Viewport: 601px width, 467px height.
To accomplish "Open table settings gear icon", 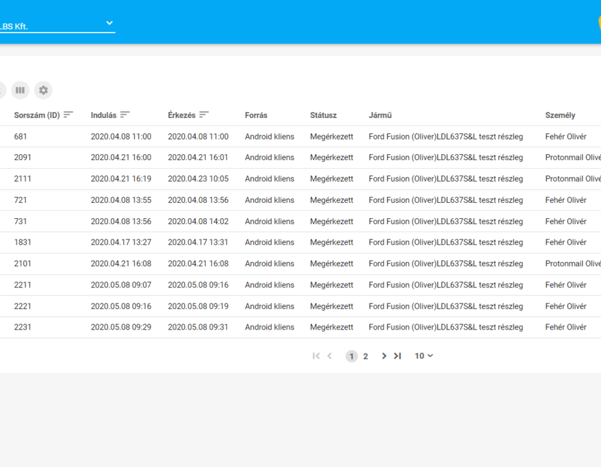I will click(x=43, y=90).
